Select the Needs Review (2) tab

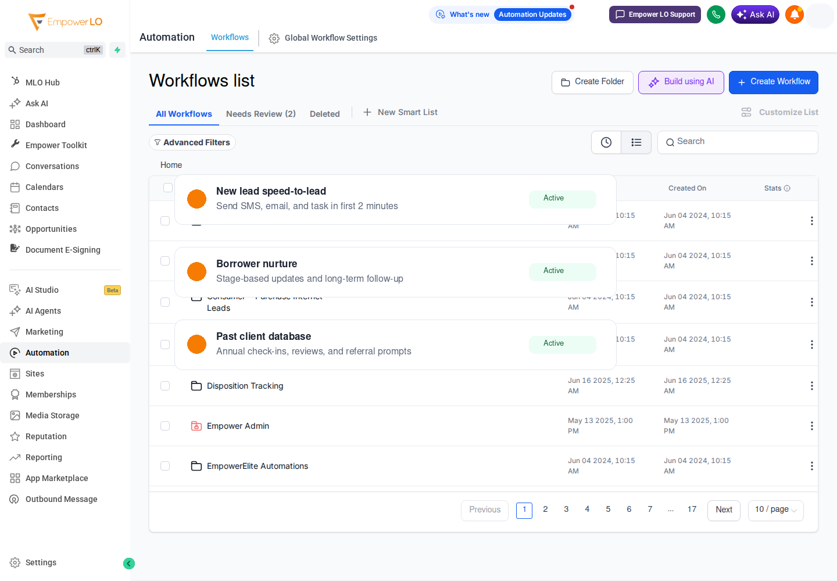(x=261, y=114)
